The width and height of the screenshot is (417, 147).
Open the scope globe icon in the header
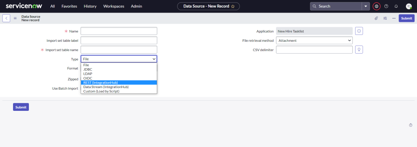[376, 6]
